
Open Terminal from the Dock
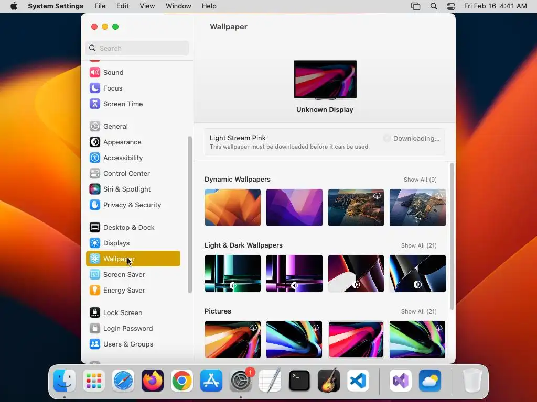[299, 381]
